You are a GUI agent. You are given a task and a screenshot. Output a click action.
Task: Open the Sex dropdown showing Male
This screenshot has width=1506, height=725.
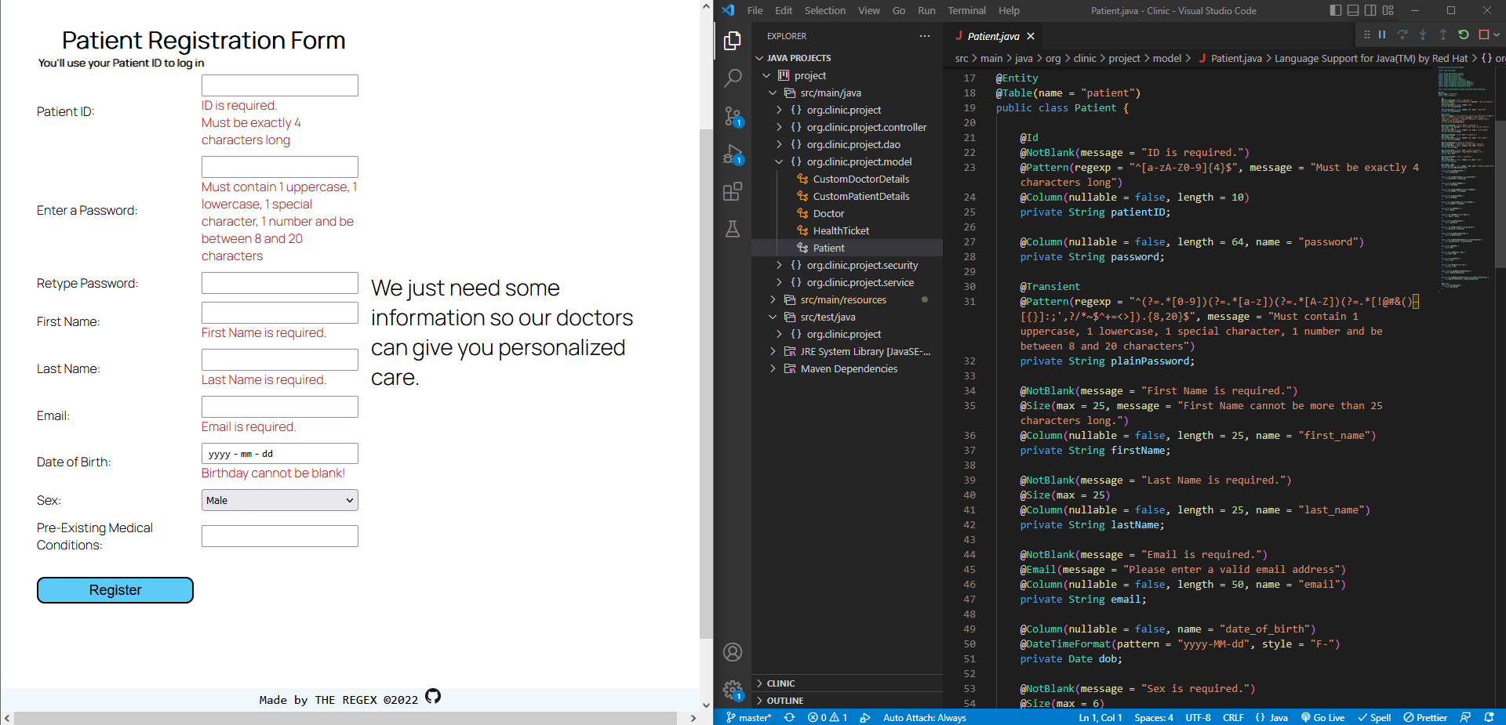(279, 500)
